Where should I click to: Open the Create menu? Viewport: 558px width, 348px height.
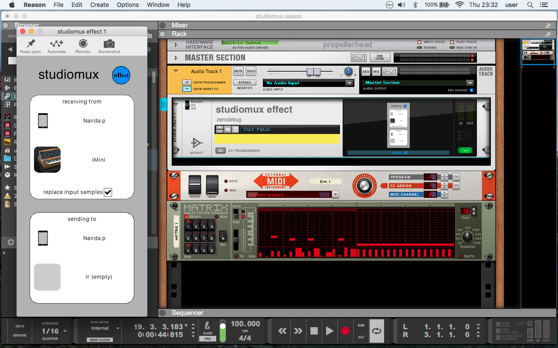[99, 5]
